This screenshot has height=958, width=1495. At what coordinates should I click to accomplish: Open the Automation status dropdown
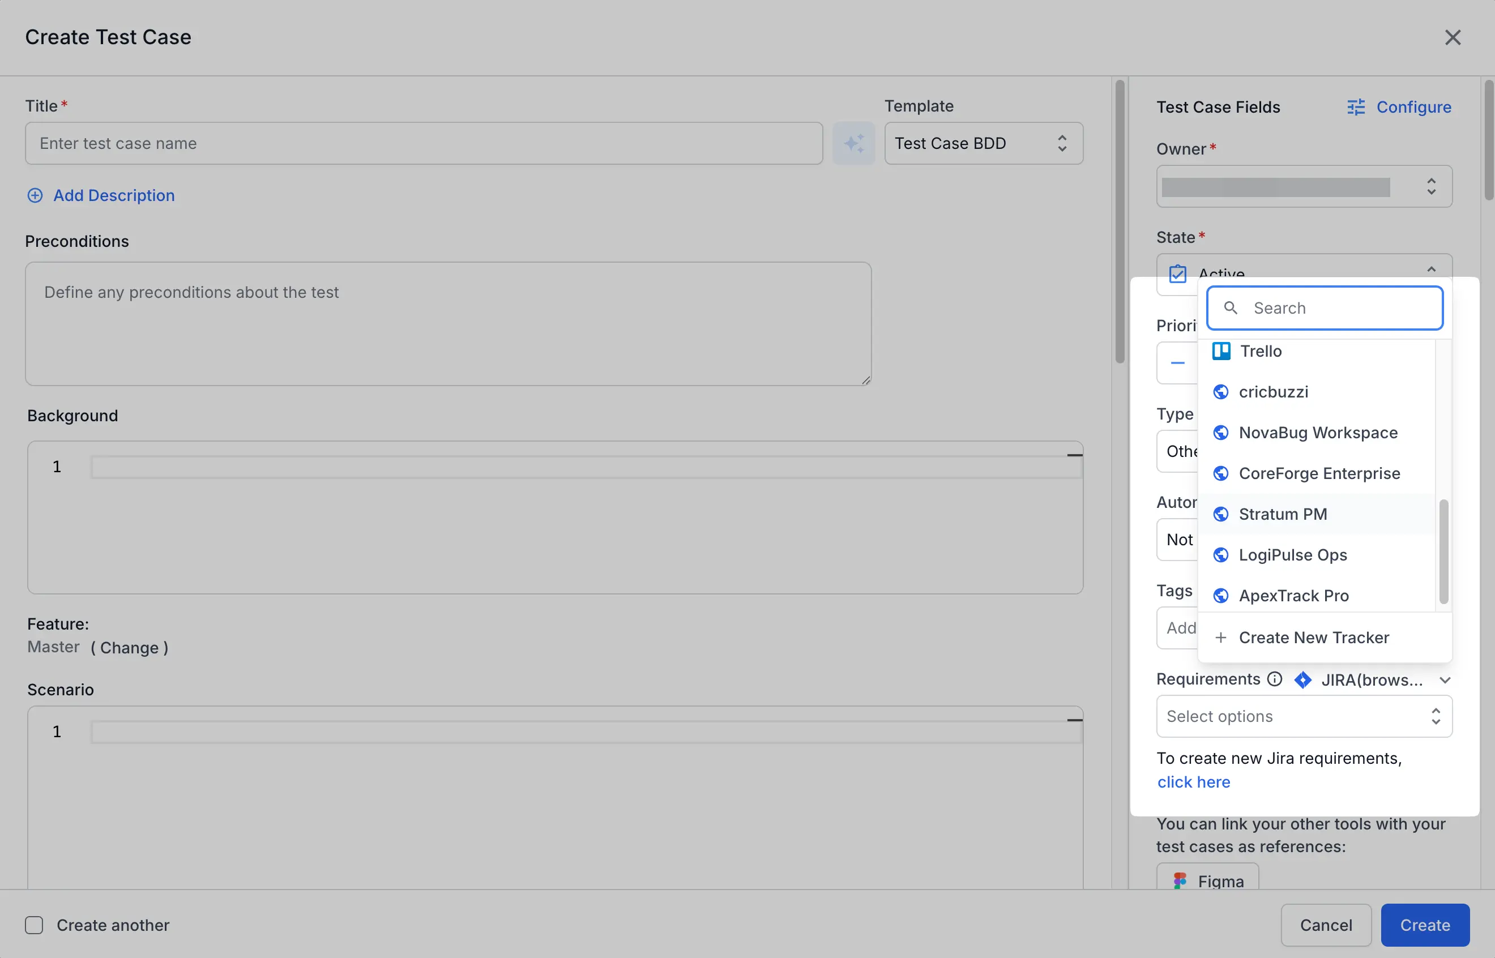1177,540
